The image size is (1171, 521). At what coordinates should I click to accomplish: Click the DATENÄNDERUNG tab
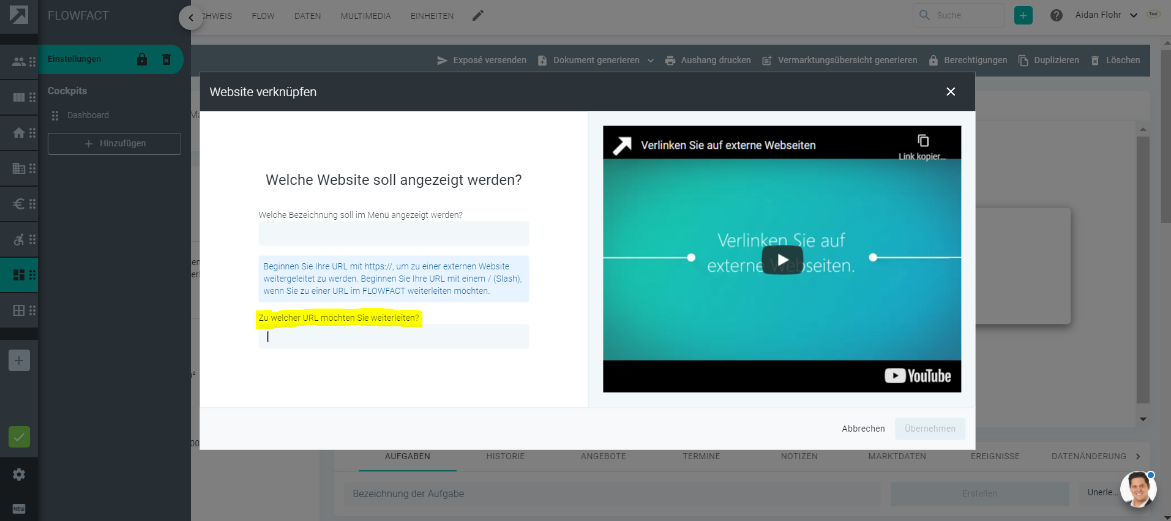[x=1088, y=456]
